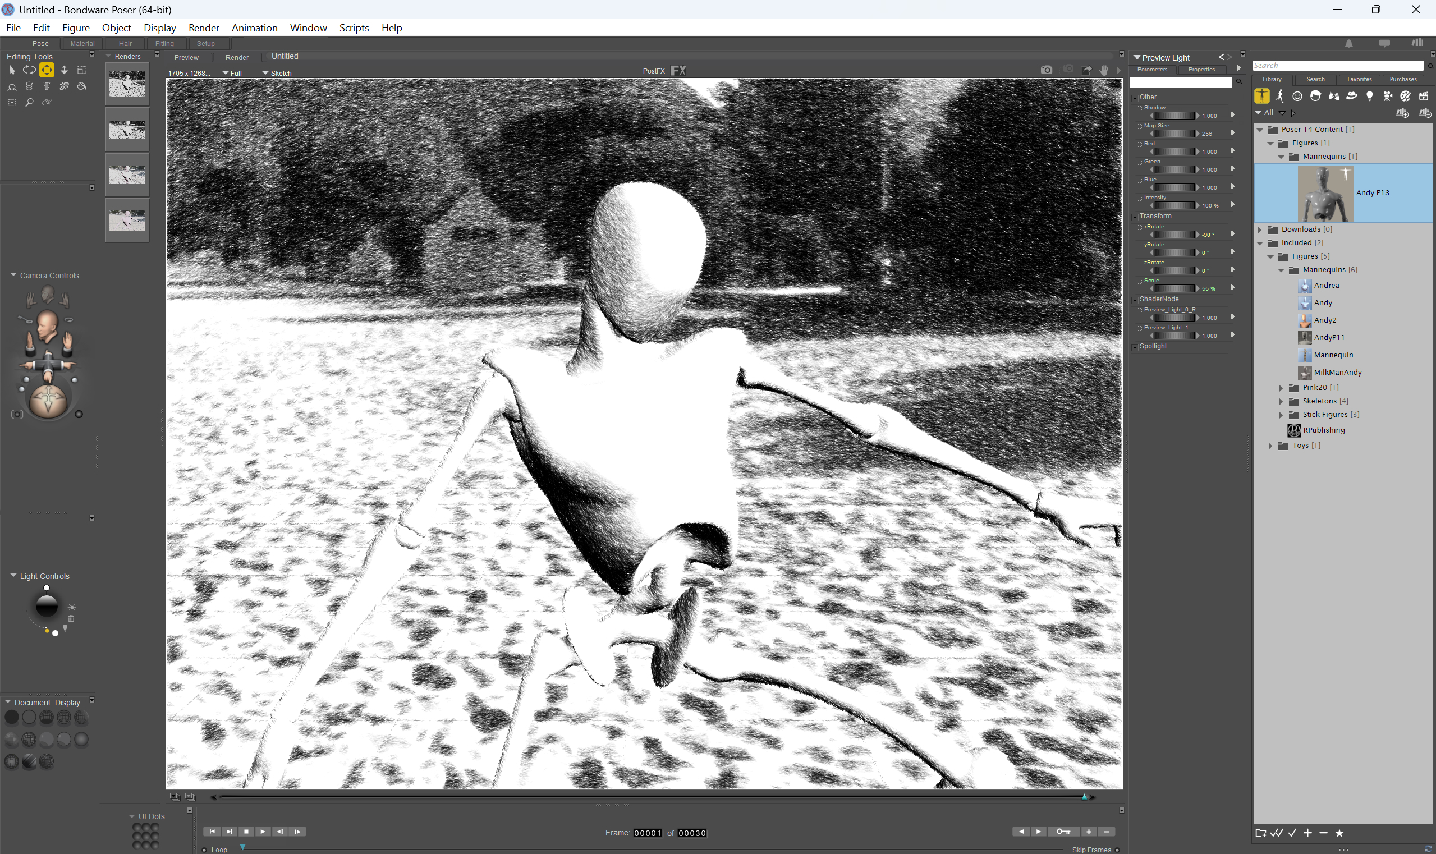Open the Poses library category (running figure)
This screenshot has width=1436, height=854.
(x=1279, y=96)
